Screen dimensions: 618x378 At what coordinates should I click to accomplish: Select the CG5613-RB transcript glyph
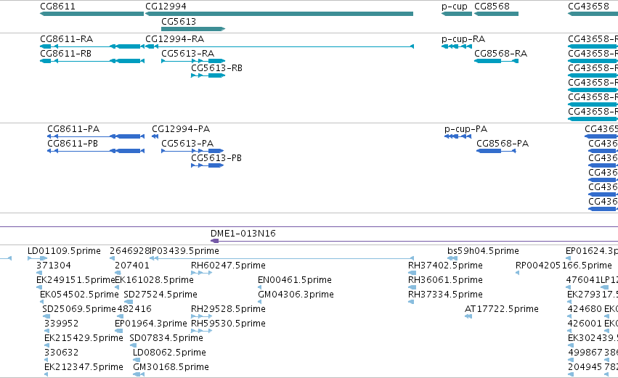[x=208, y=75]
